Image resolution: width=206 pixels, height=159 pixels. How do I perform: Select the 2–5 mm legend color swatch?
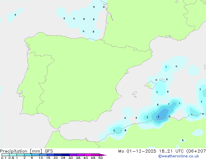coord(28,155)
